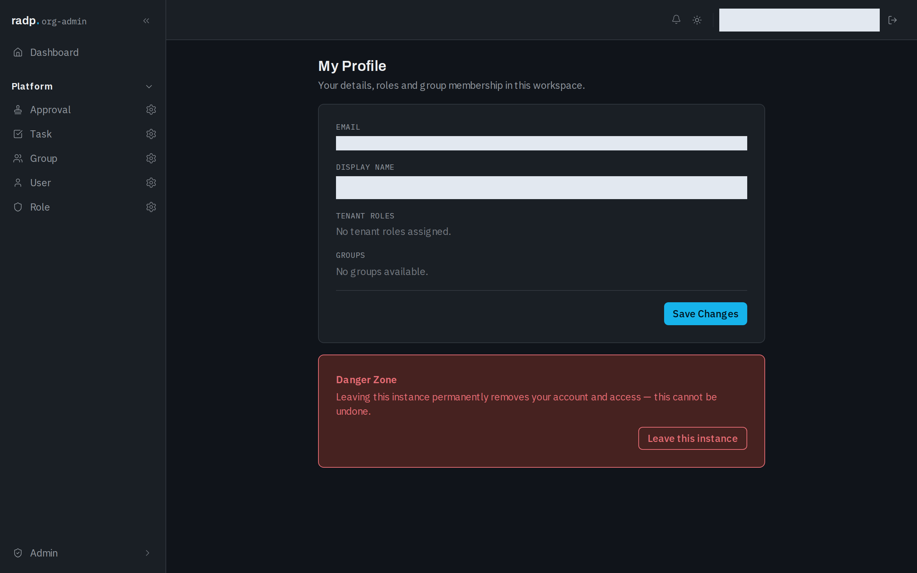Click Save Changes button
This screenshot has height=573, width=917.
coord(705,314)
